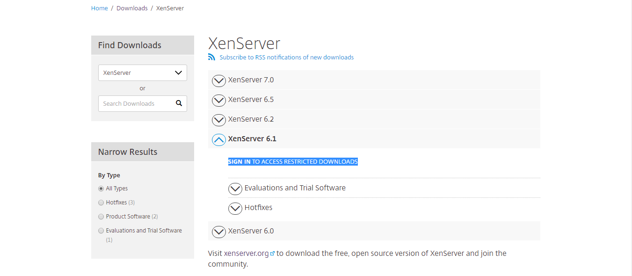Select the All Types radio button
The height and width of the screenshot is (276, 632).
(101, 189)
